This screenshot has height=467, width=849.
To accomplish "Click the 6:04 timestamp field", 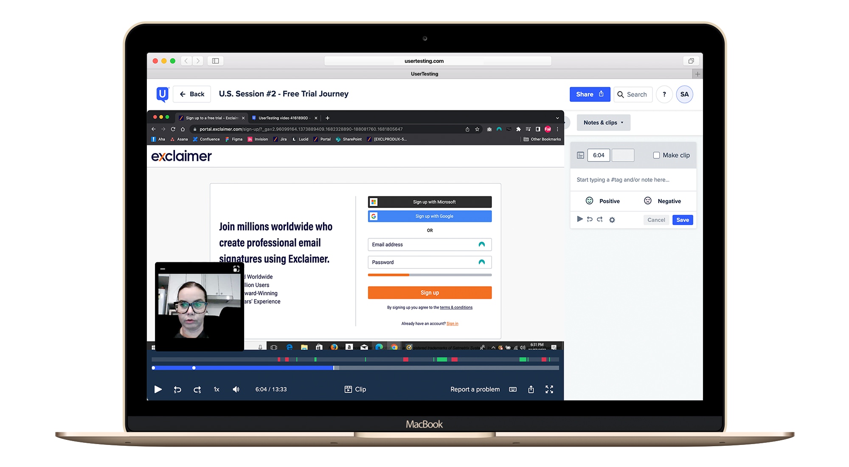I will pos(599,155).
